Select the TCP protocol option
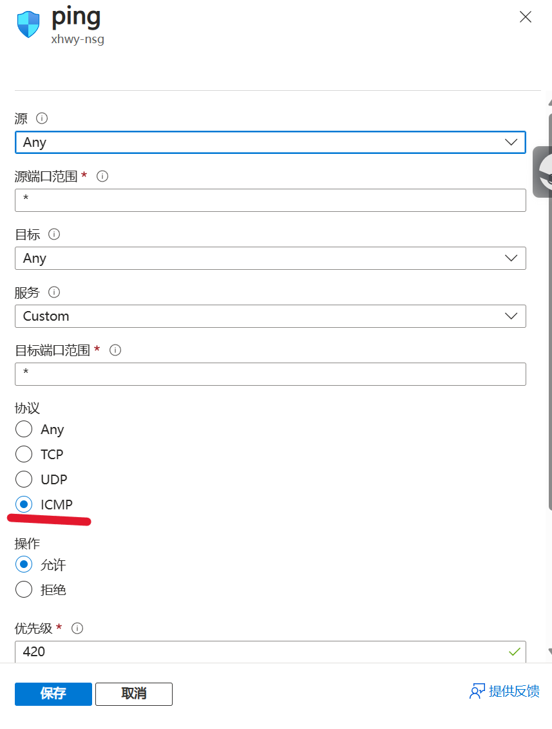Screen dimensions: 552x729 tap(24, 454)
